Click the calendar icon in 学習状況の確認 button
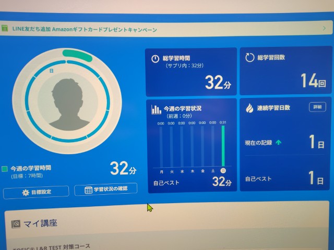 (88, 190)
